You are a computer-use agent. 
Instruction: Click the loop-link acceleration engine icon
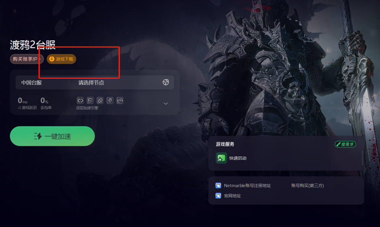click(80, 100)
